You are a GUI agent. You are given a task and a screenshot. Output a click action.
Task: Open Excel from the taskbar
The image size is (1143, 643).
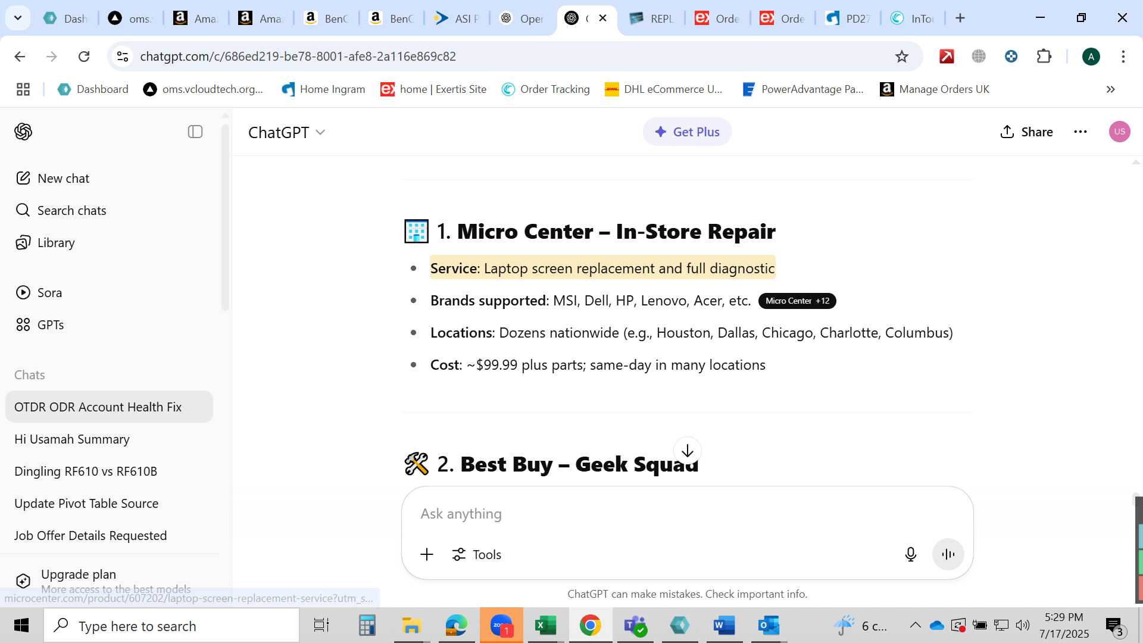click(545, 626)
